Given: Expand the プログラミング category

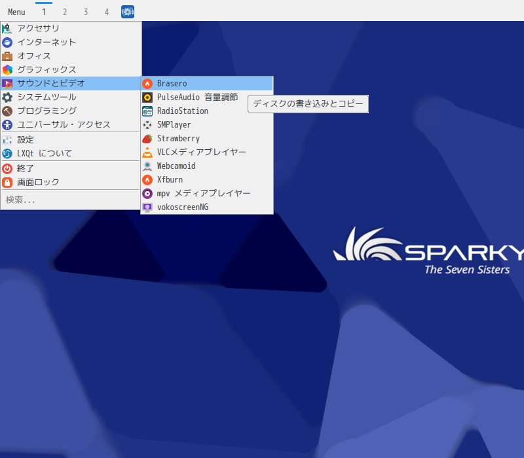Looking at the screenshot, I should pos(71,111).
